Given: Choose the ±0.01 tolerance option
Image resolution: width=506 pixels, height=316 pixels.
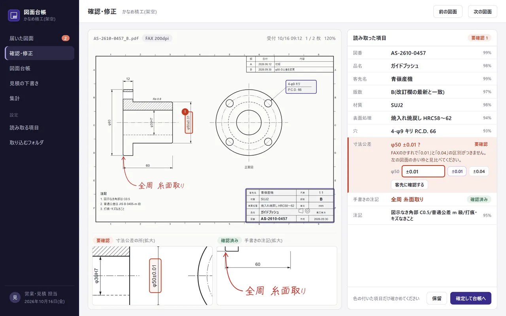Looking at the screenshot, I should pyautogui.click(x=457, y=171).
